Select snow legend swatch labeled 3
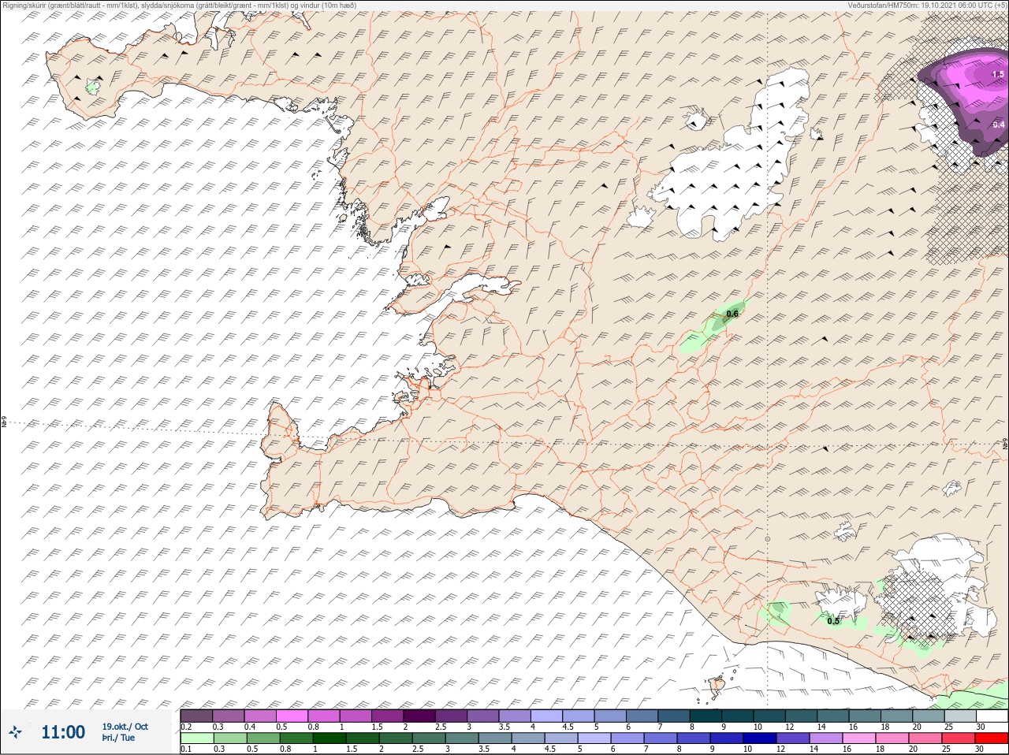 482,716
